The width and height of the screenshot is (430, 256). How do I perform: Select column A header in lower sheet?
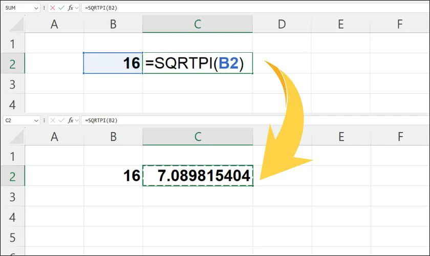pyautogui.click(x=54, y=137)
